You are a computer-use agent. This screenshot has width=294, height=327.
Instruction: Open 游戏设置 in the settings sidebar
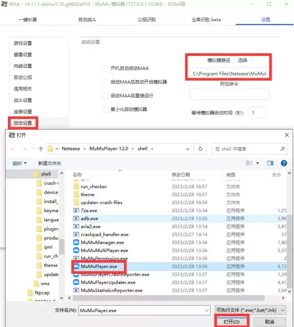(x=23, y=43)
